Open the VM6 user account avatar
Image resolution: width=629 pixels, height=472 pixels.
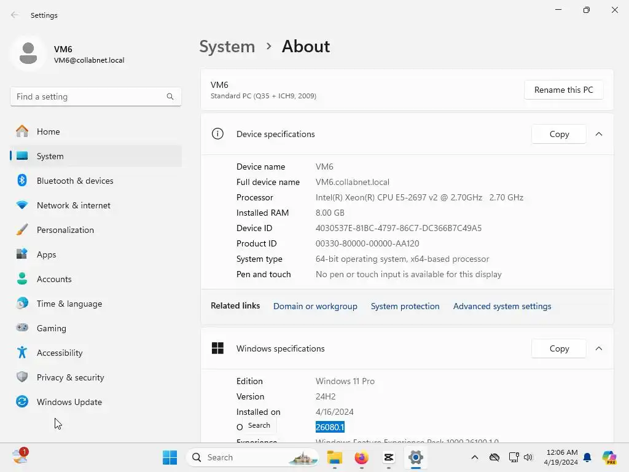28,53
